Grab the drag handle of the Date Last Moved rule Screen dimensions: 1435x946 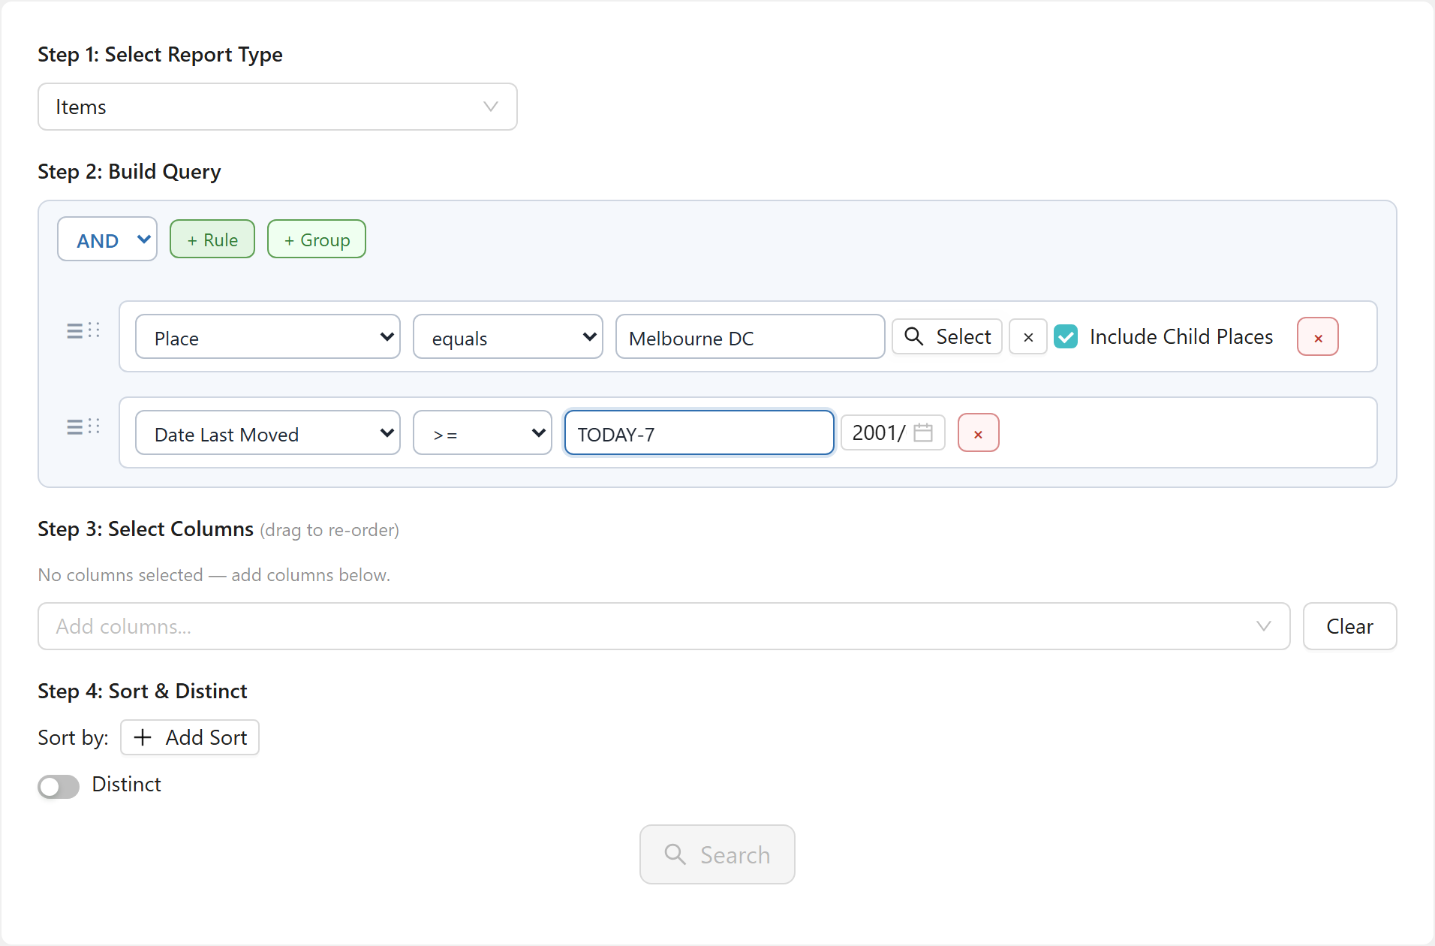coord(83,427)
